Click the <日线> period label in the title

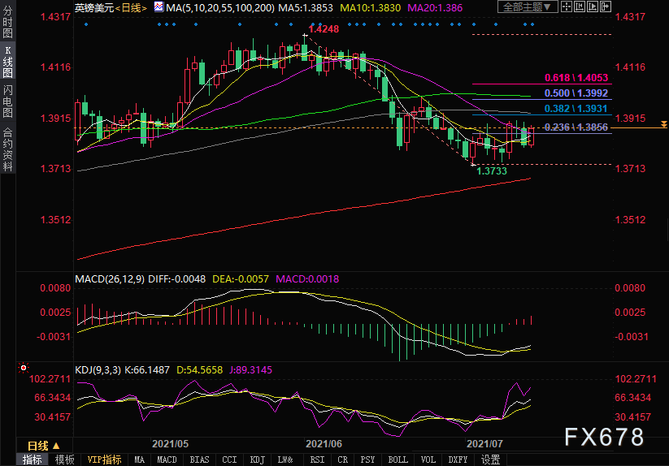pyautogui.click(x=128, y=7)
